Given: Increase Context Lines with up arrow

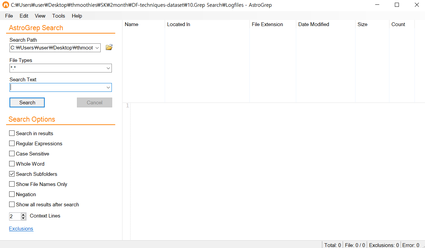Looking at the screenshot, I should 23,214.
